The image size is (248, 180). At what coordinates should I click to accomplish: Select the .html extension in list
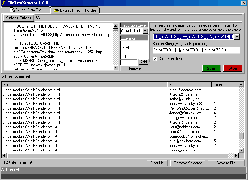(x=125, y=48)
